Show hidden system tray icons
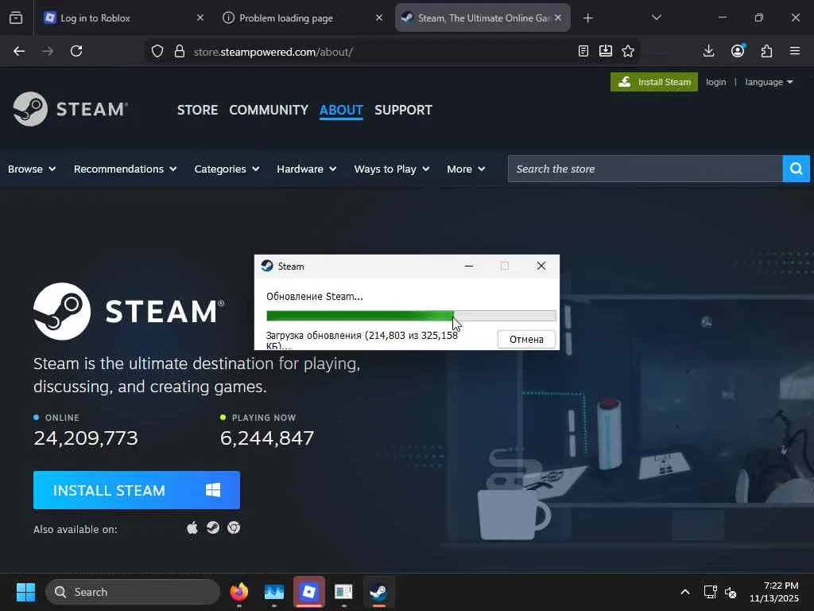This screenshot has width=814, height=611. (x=685, y=592)
